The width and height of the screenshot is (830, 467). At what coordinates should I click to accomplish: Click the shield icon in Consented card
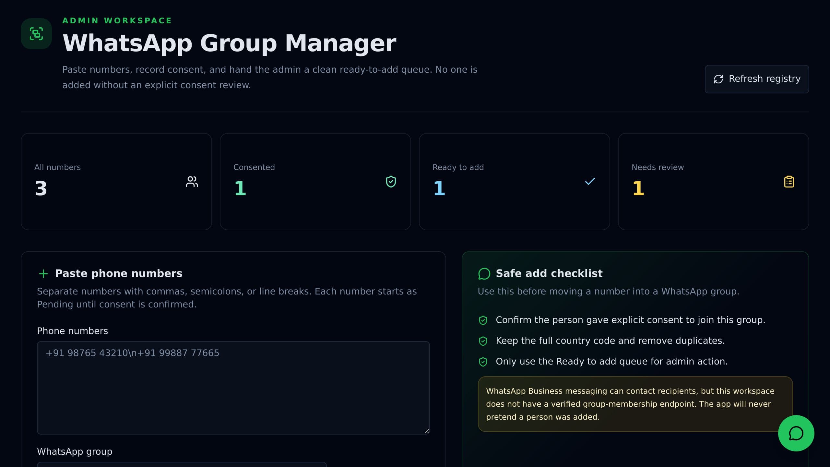click(x=391, y=182)
